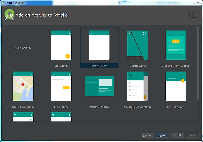Screen dimensions: 203x142
Task: Close the Create New Project dialog
Action: click(198, 2)
